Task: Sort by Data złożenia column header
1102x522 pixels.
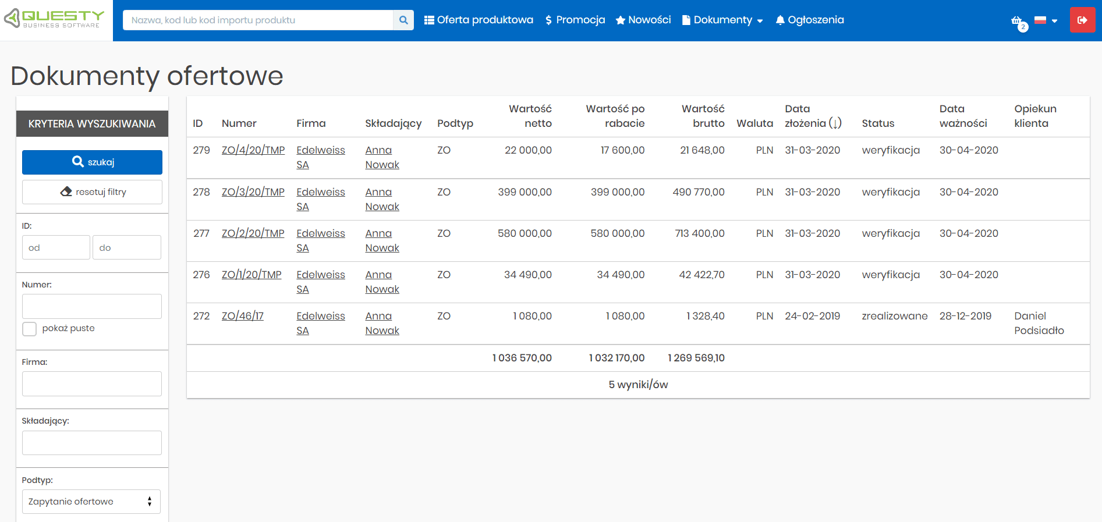Action: [x=813, y=116]
